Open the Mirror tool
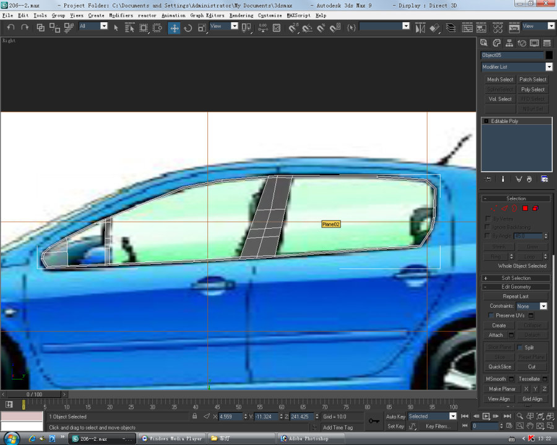 [420, 28]
